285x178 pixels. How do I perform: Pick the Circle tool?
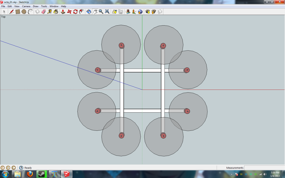23,11
